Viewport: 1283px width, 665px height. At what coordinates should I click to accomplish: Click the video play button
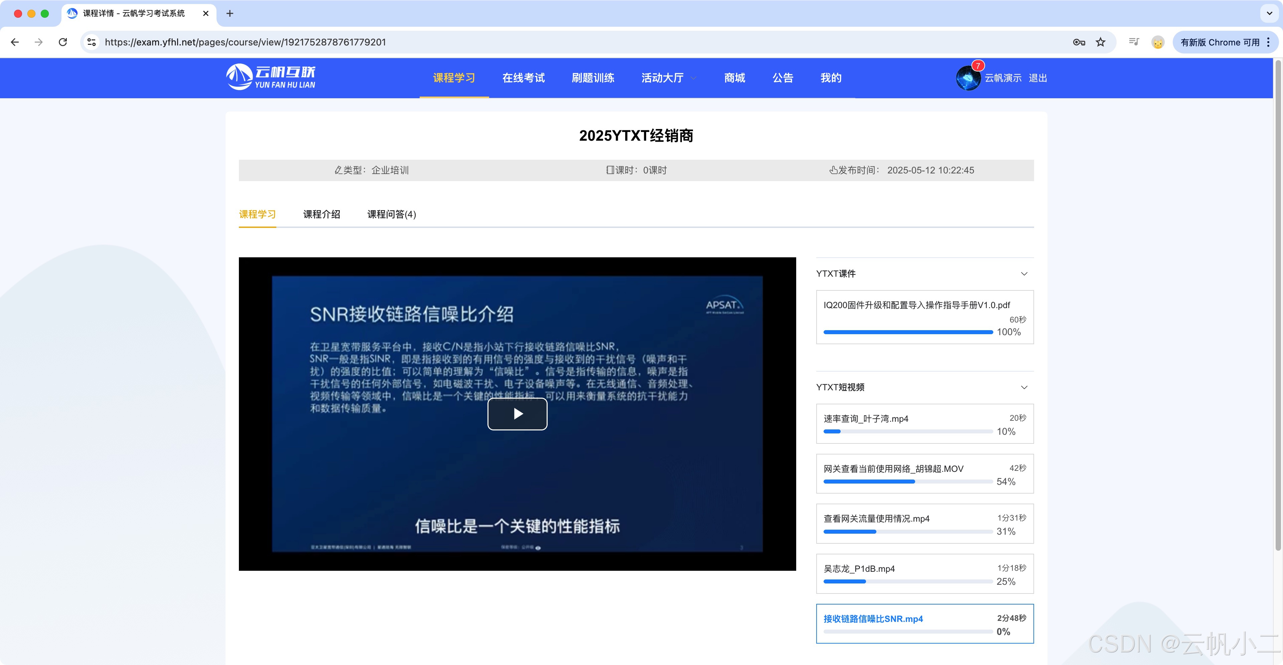(x=517, y=413)
